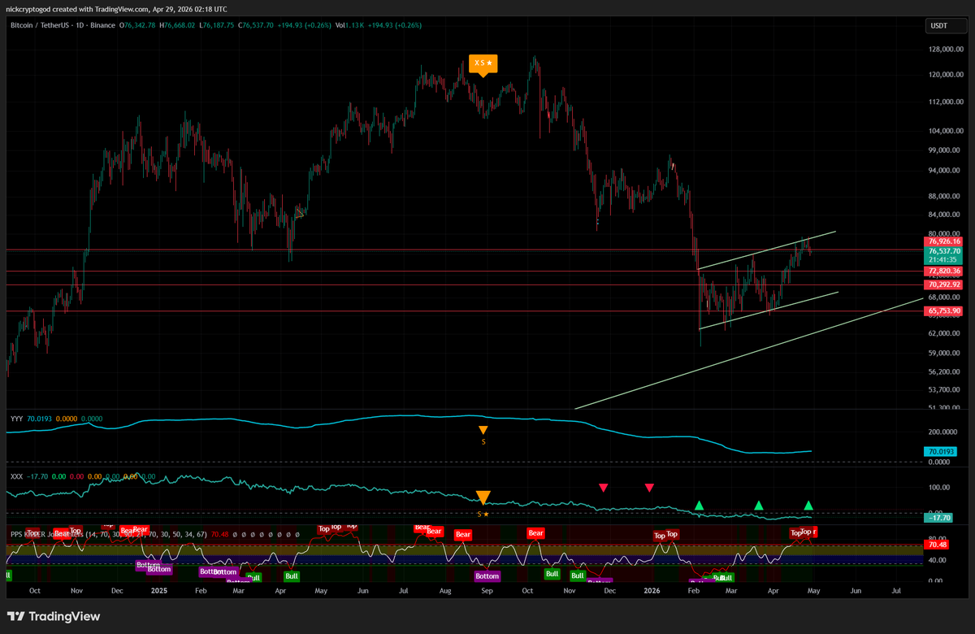Screen dimensions: 975x634
Task: Click the large orange down-triangle in XXX pane
Action: coord(483,498)
